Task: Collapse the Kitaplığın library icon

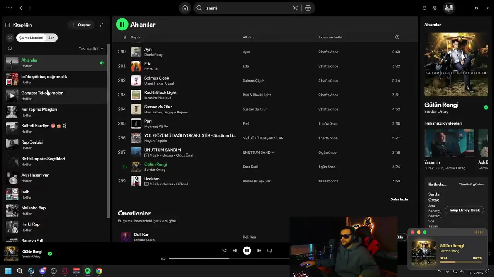Action: [x=7, y=25]
